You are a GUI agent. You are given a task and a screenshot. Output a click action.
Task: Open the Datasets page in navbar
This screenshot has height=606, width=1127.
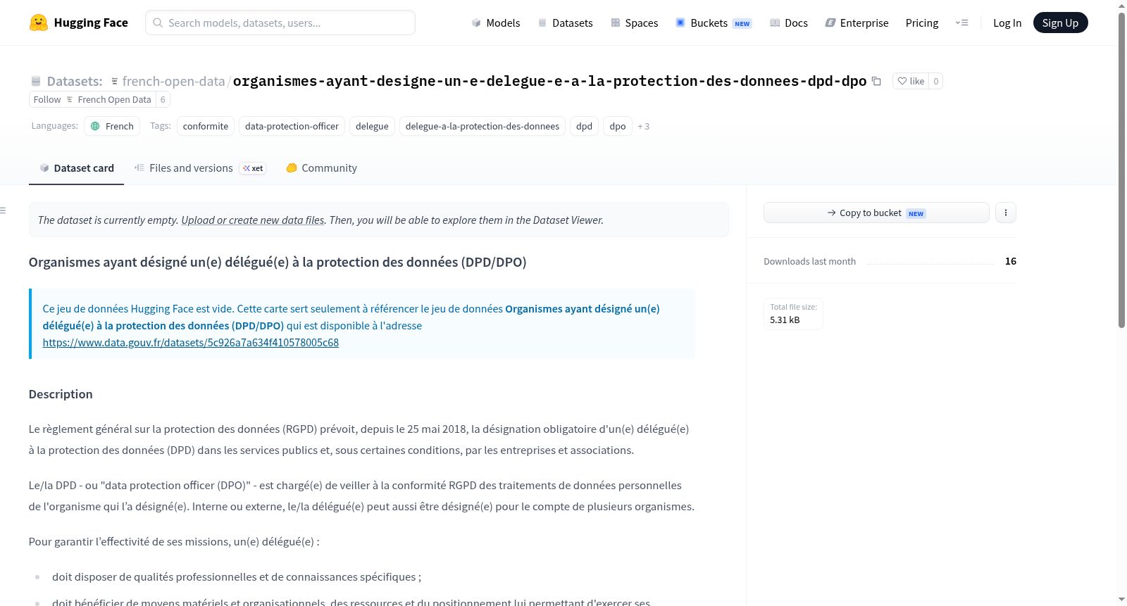pyautogui.click(x=566, y=23)
